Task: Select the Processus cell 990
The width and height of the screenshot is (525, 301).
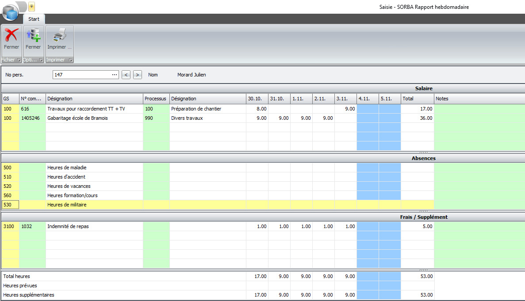Action: [157, 118]
